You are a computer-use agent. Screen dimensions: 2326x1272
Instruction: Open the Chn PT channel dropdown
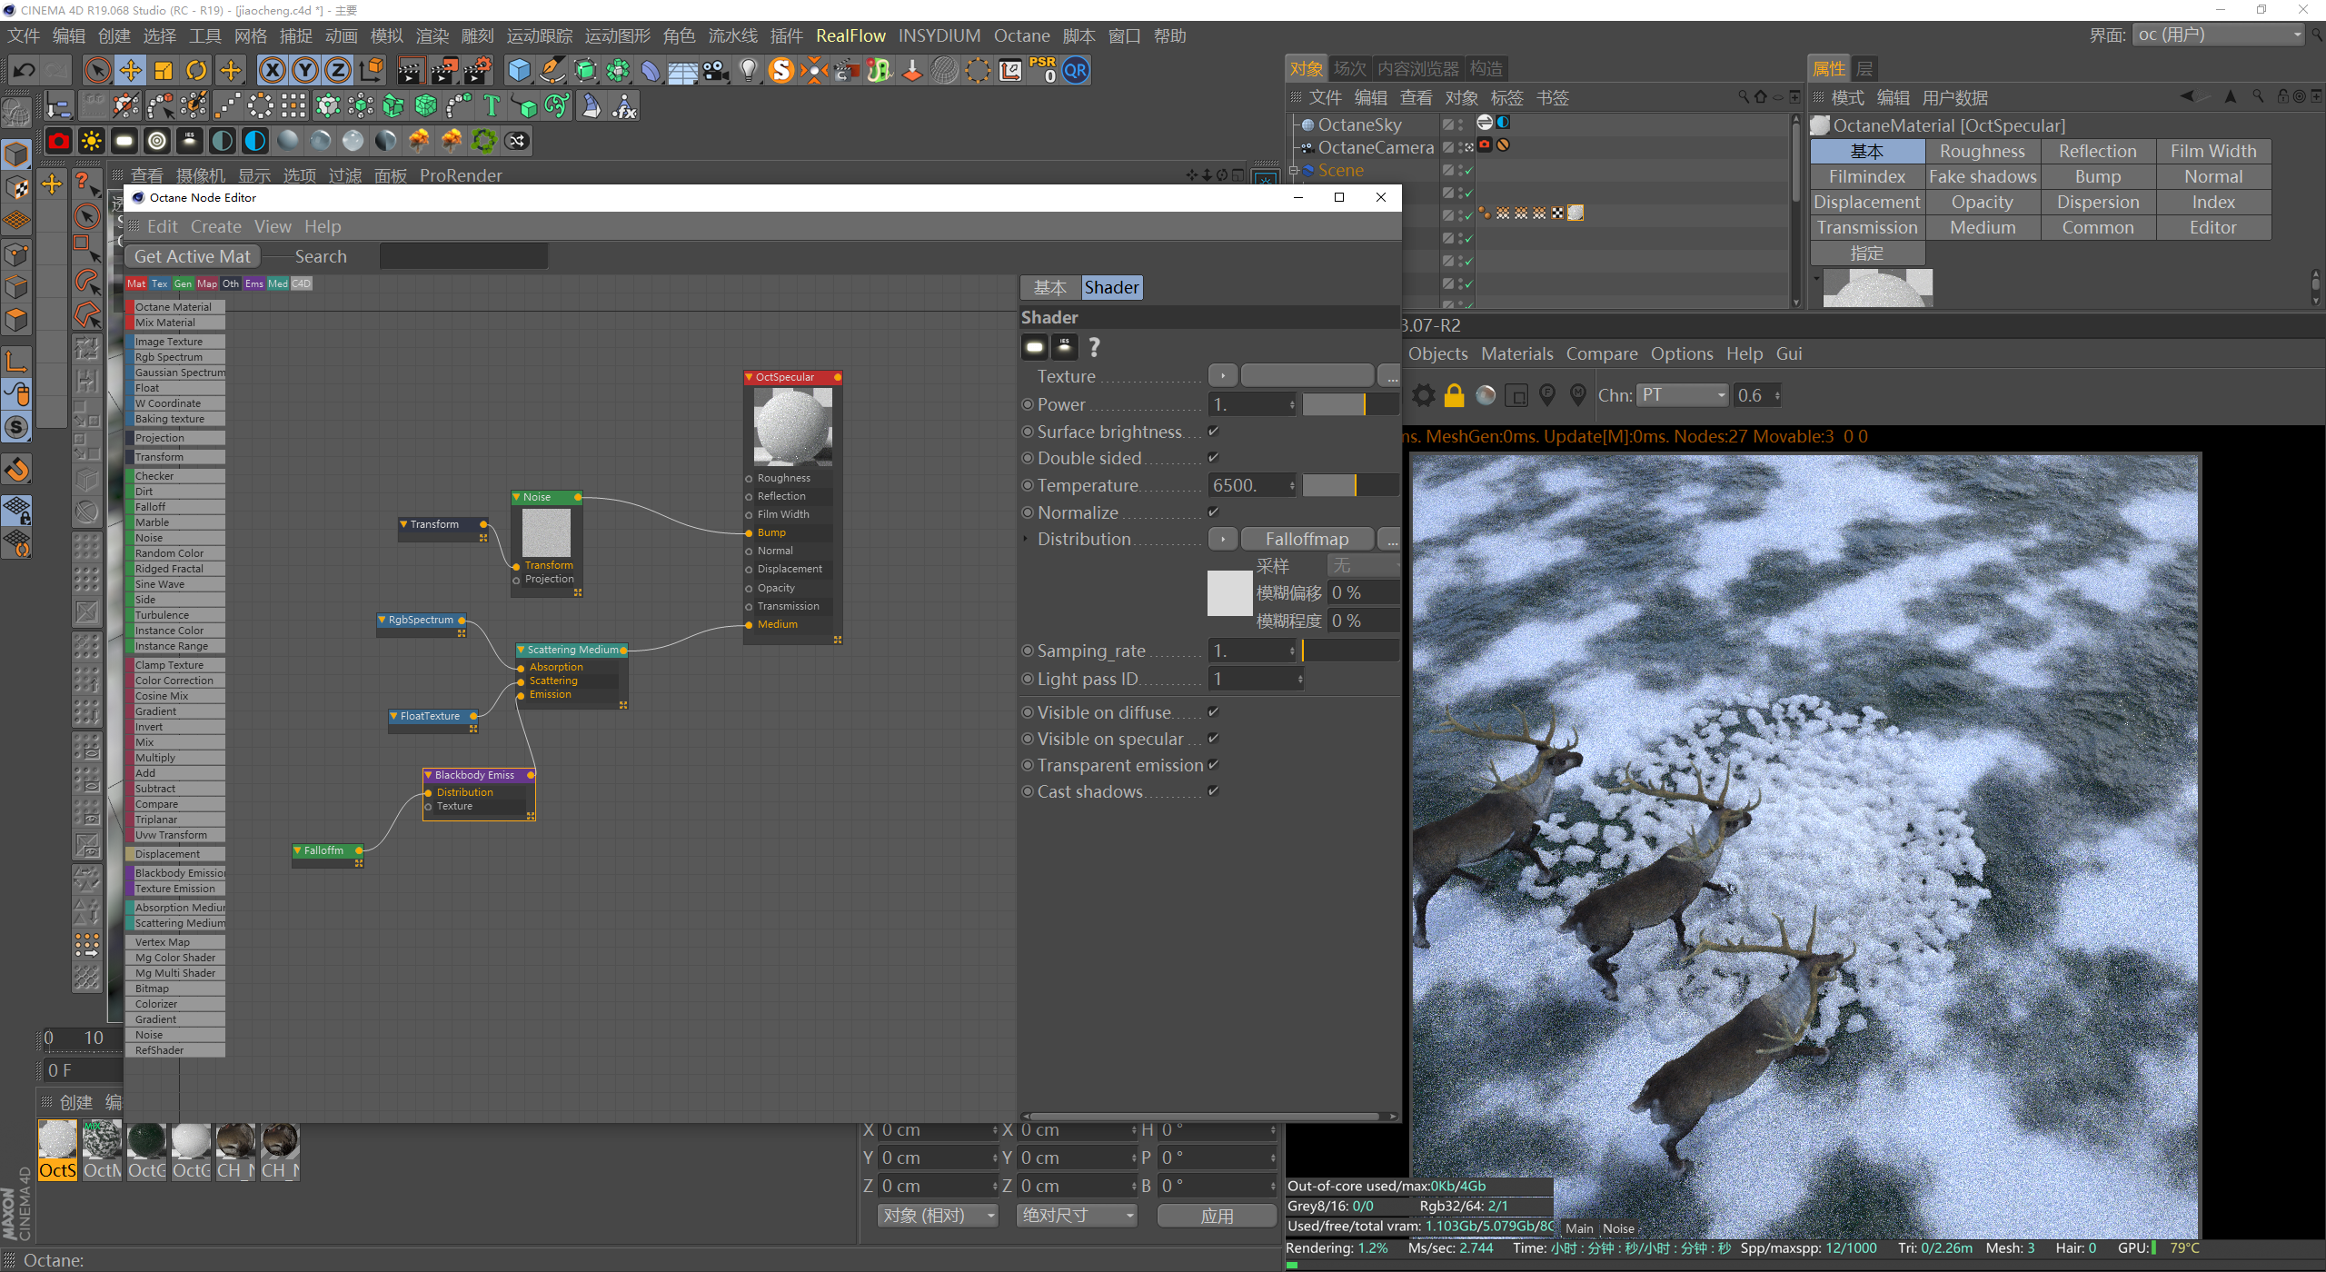(1684, 395)
